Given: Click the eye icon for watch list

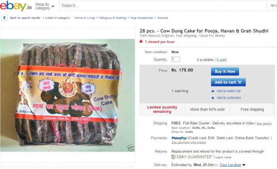Looking at the screenshot, I should point(213,91).
